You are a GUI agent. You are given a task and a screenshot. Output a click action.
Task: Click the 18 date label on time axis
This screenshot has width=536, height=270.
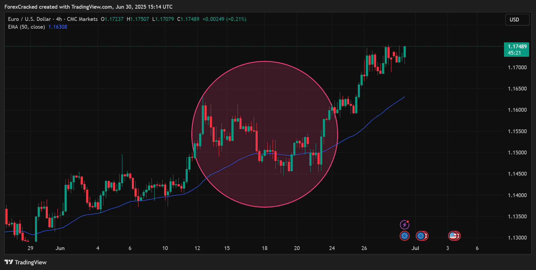pyautogui.click(x=265, y=248)
